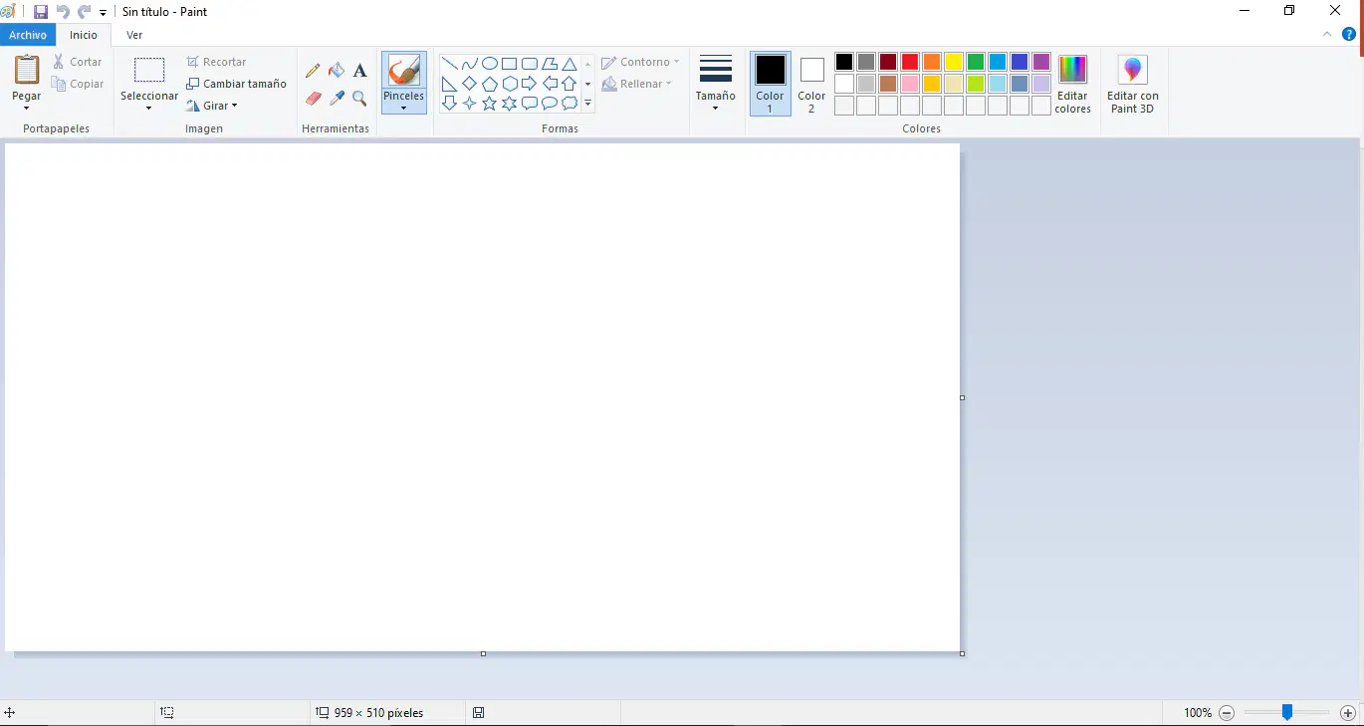Click Cambiar tamaño to resize the image

pos(237,84)
